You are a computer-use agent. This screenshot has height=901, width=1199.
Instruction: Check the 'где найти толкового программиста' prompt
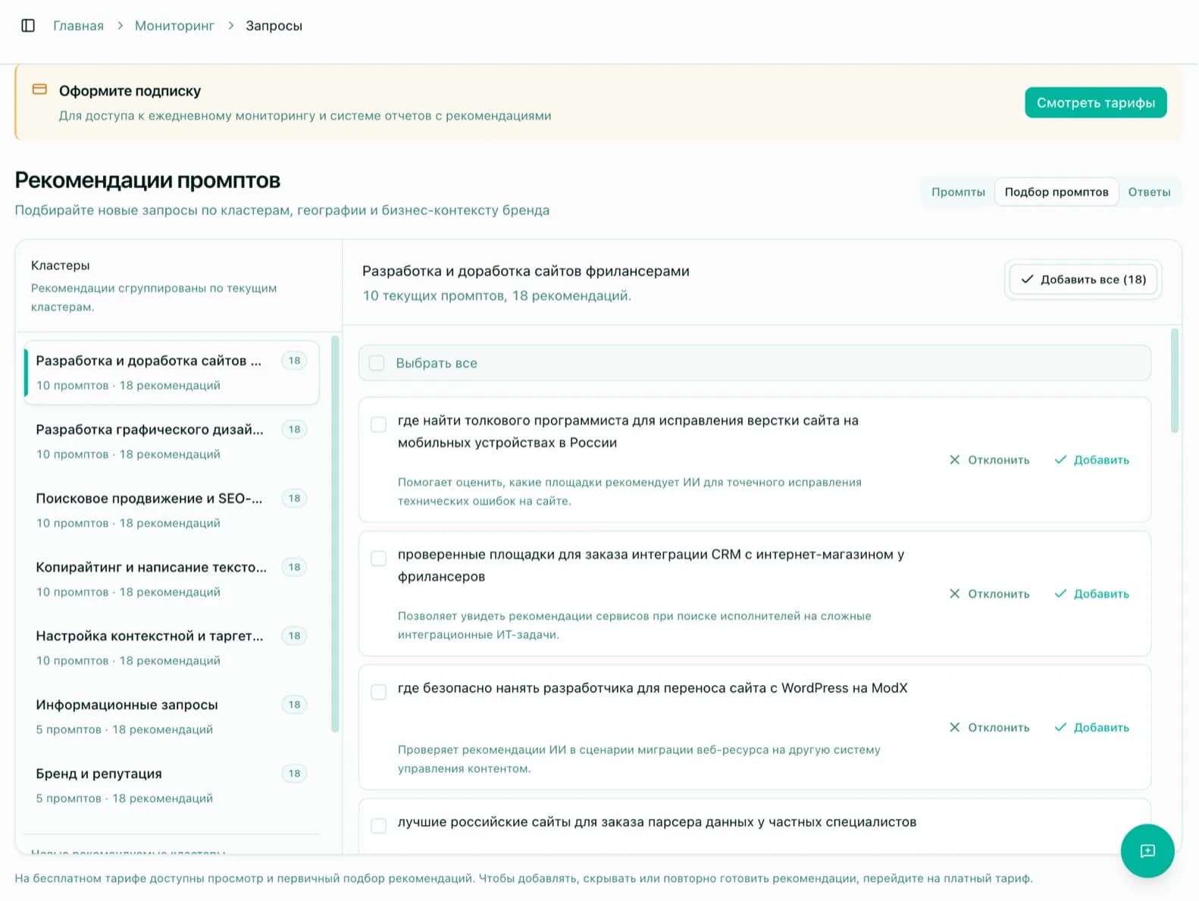378,424
